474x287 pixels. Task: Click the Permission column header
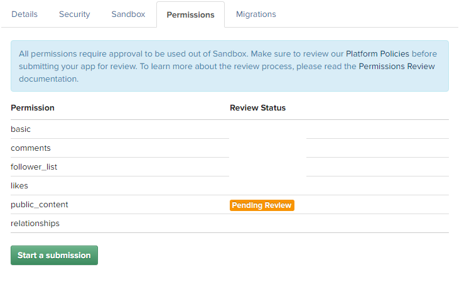click(33, 108)
